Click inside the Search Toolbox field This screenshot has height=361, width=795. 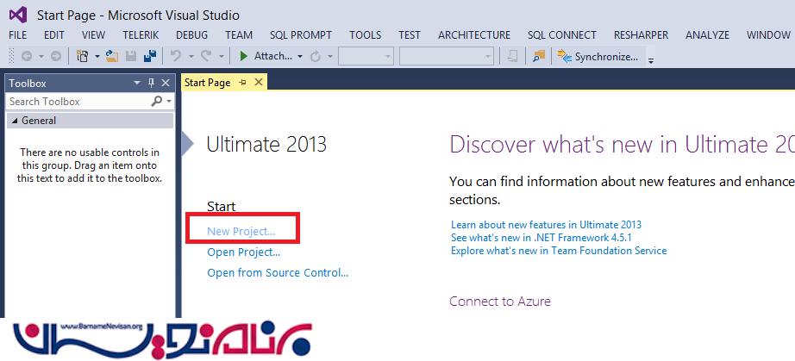[78, 102]
